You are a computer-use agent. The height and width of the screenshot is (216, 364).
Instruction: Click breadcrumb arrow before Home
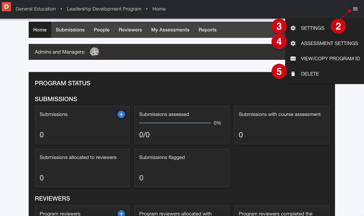click(x=147, y=9)
